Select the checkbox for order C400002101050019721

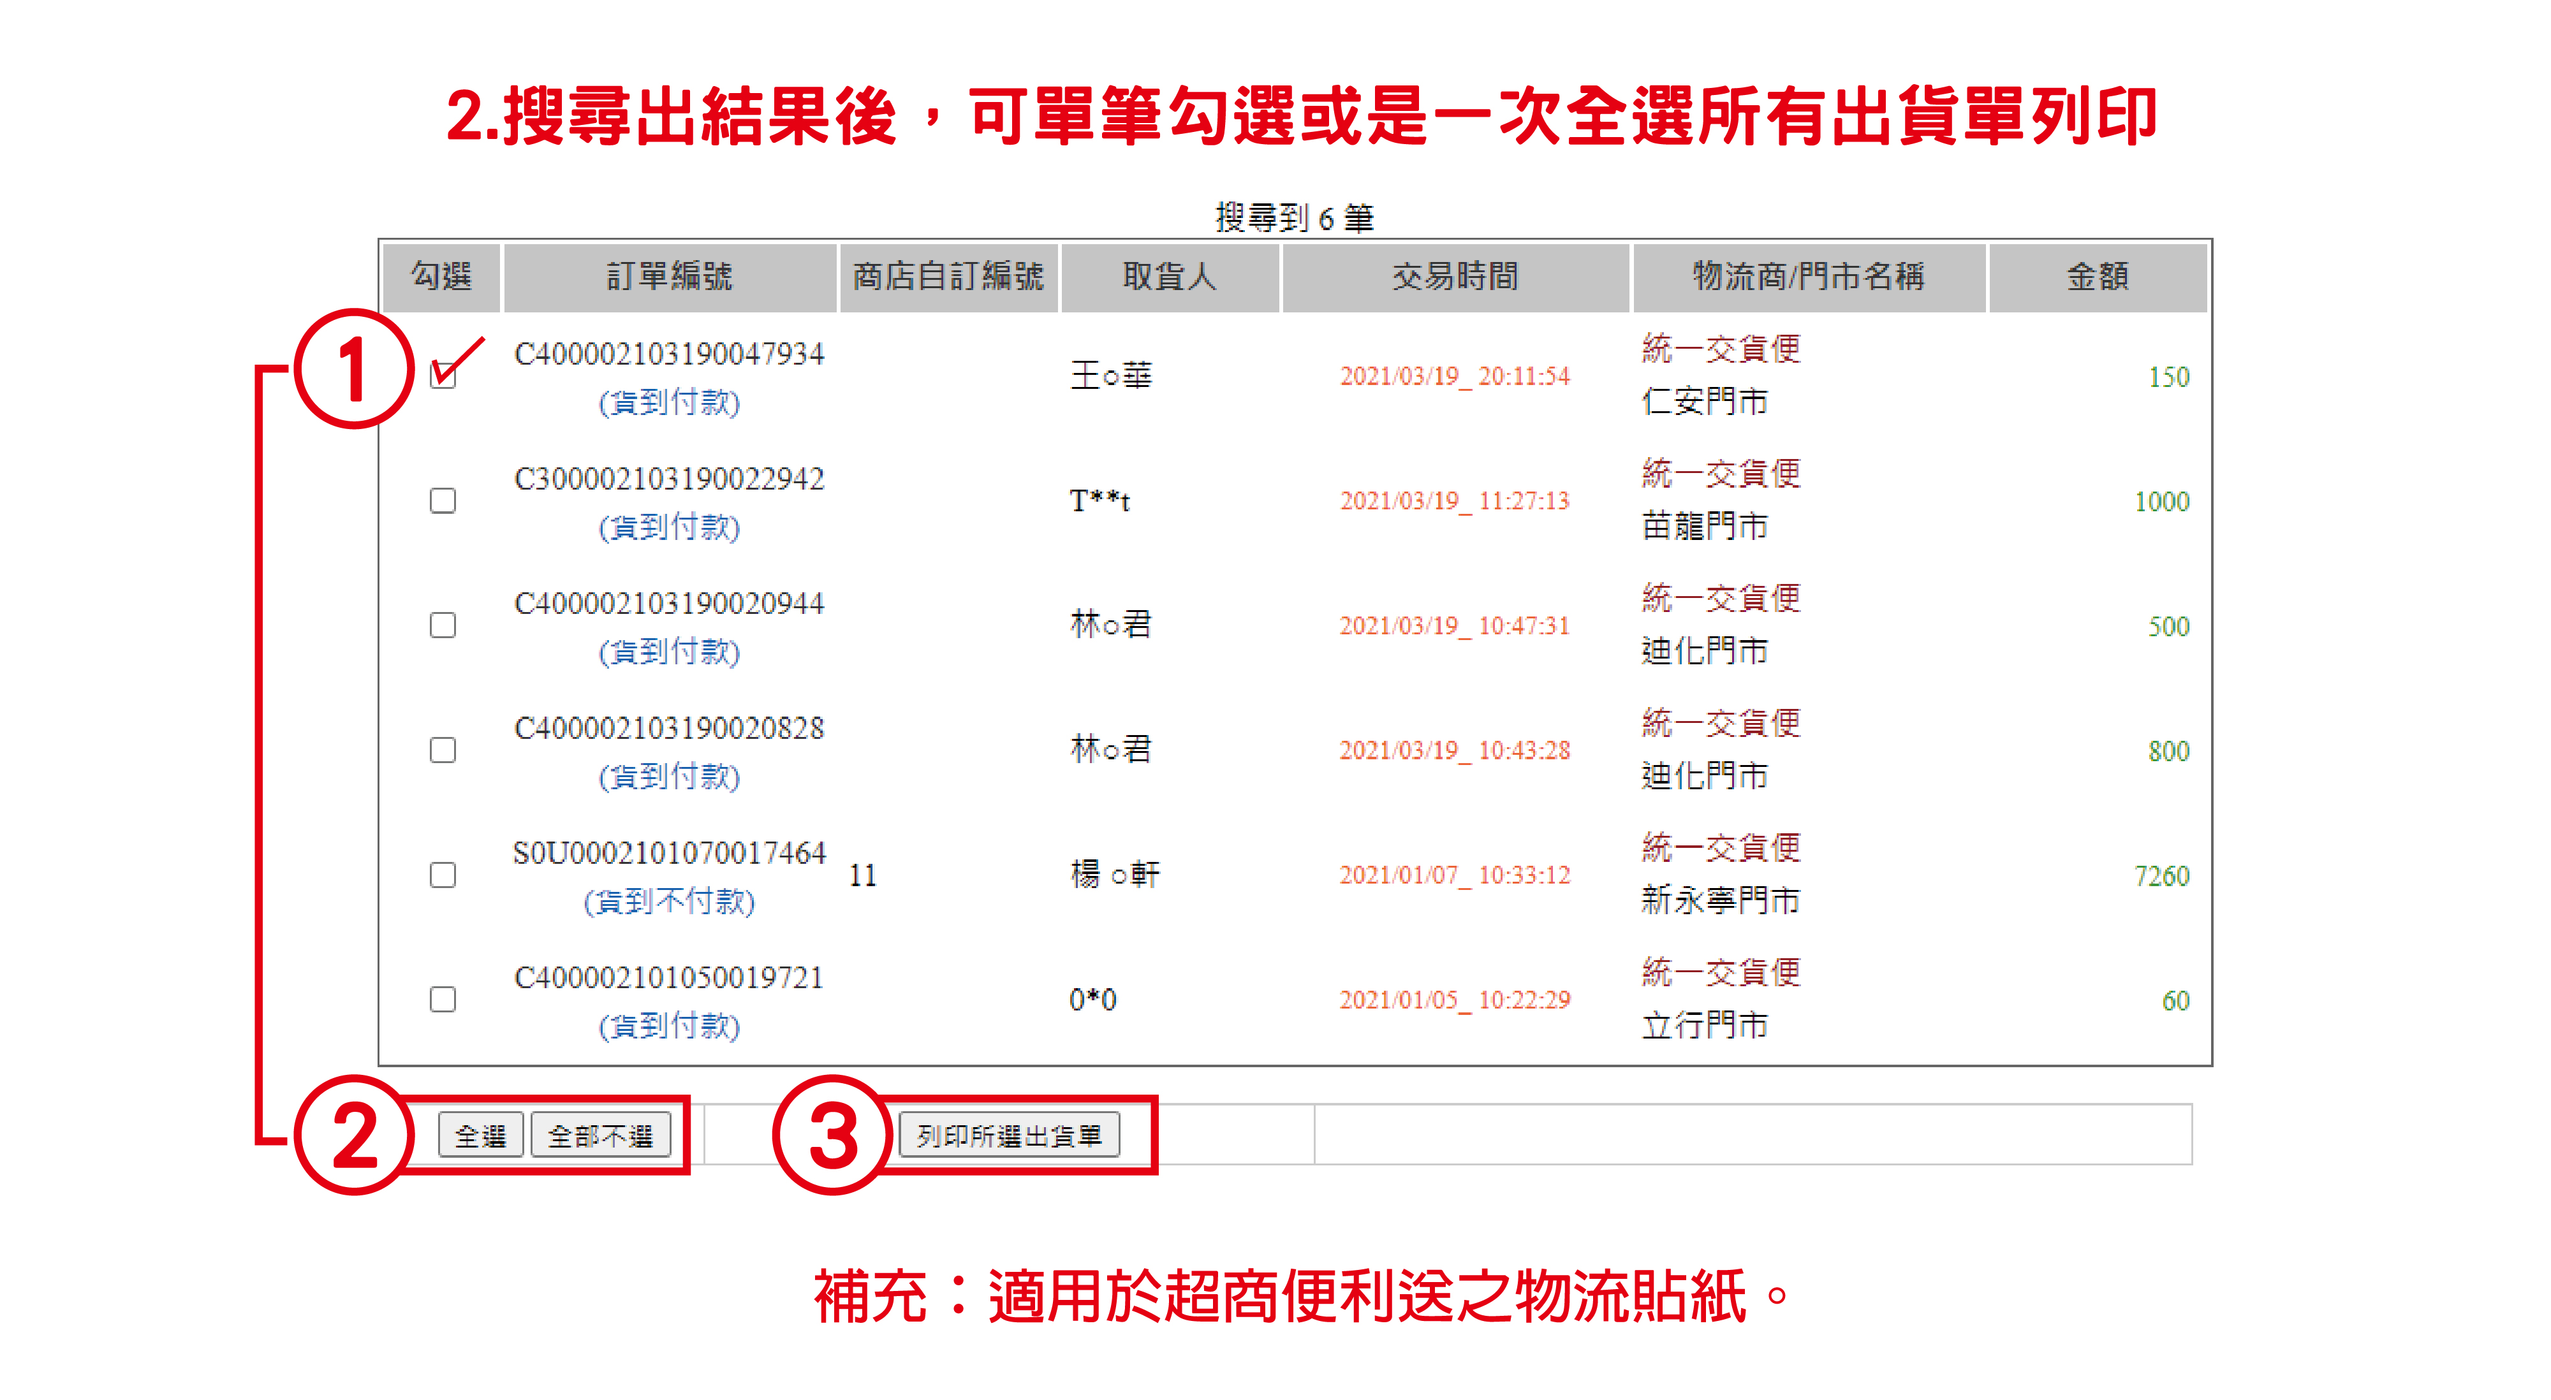[x=443, y=1000]
